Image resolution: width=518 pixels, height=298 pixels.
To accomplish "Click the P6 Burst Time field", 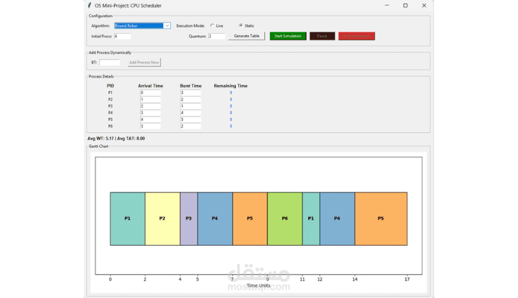I will pyautogui.click(x=190, y=126).
